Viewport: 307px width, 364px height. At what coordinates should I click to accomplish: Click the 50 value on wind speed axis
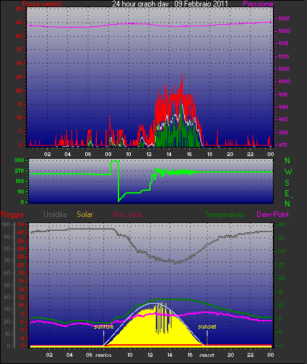19,9
